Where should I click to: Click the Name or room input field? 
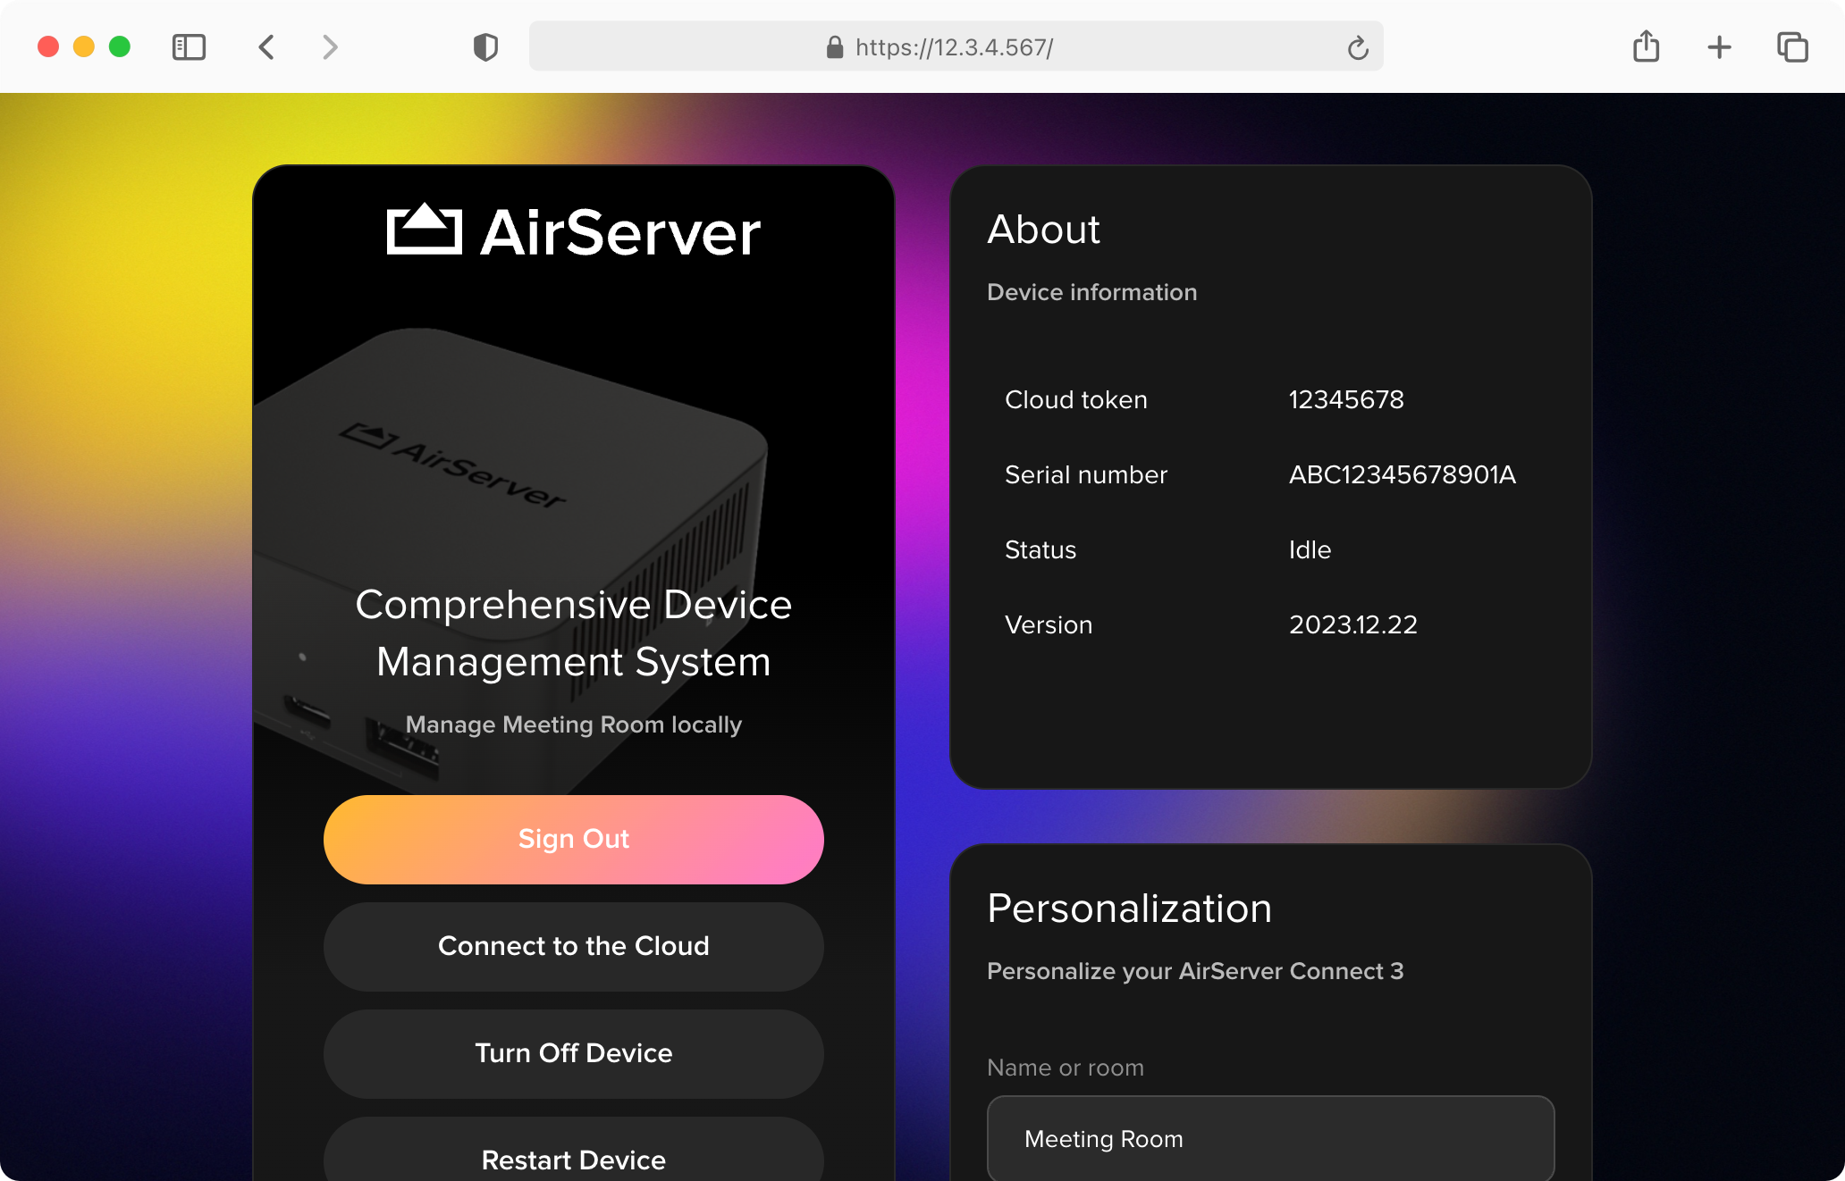point(1270,1138)
